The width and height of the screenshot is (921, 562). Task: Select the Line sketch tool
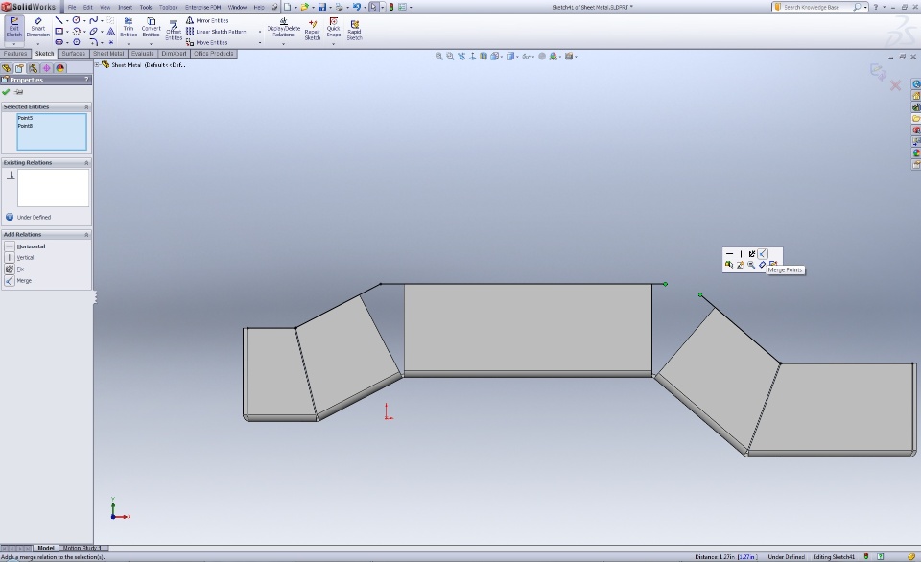tap(59, 20)
